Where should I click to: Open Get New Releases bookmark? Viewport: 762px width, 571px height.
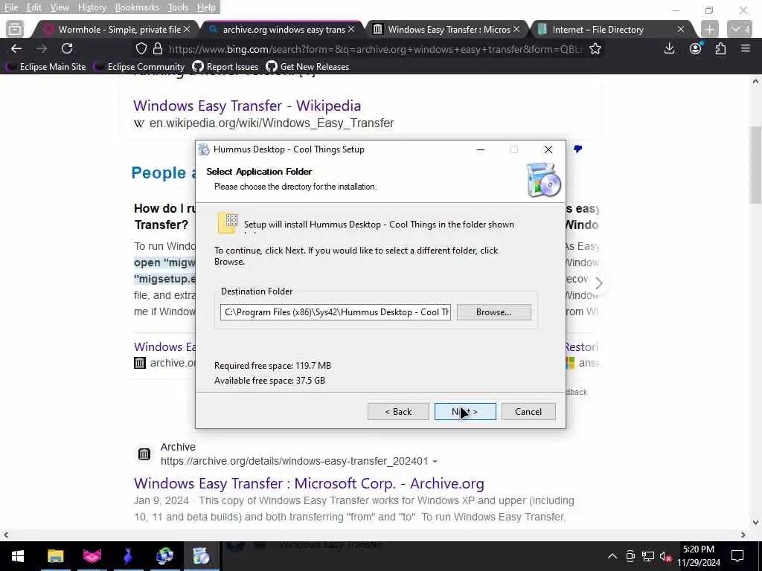[x=307, y=67]
